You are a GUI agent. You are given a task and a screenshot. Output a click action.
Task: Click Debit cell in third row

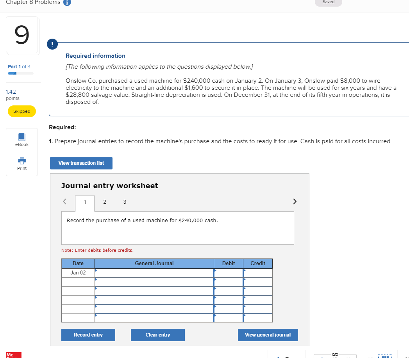point(229,291)
